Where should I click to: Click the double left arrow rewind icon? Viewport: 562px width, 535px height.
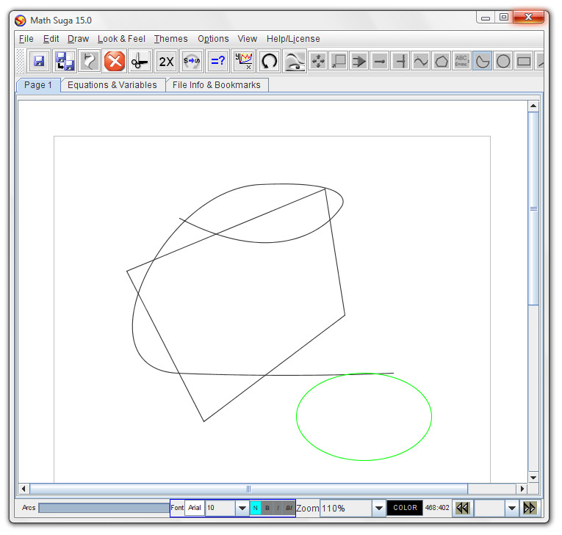[x=463, y=508]
